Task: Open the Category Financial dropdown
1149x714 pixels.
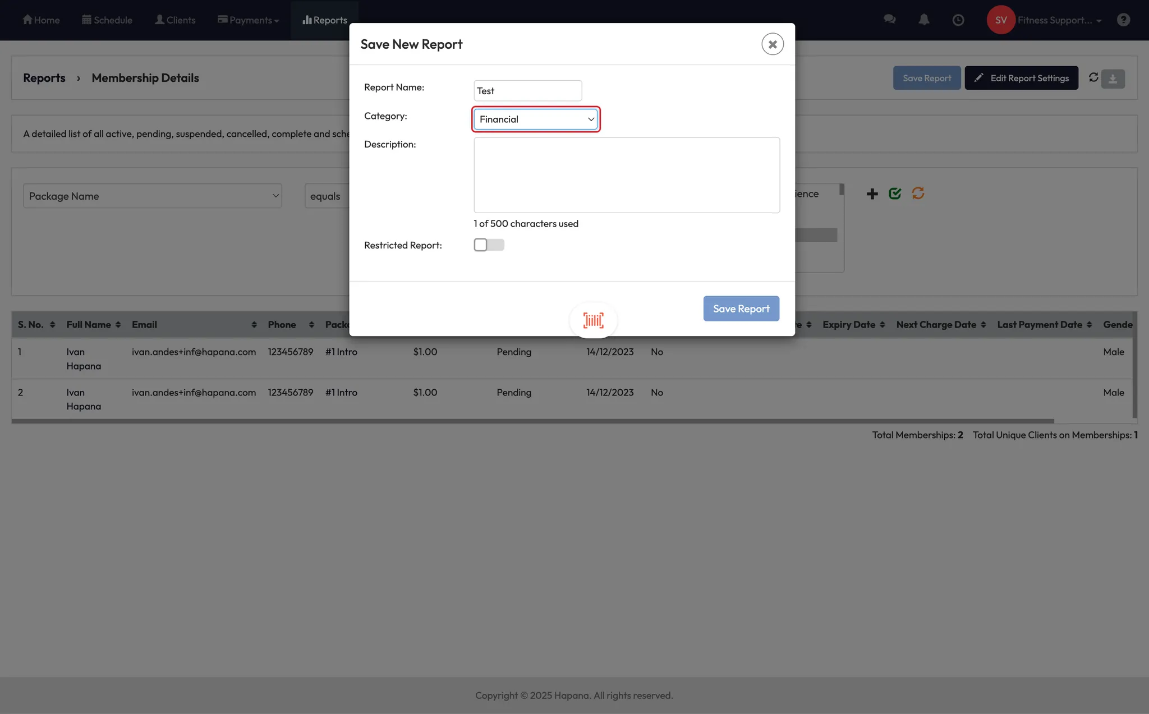Action: coord(536,119)
